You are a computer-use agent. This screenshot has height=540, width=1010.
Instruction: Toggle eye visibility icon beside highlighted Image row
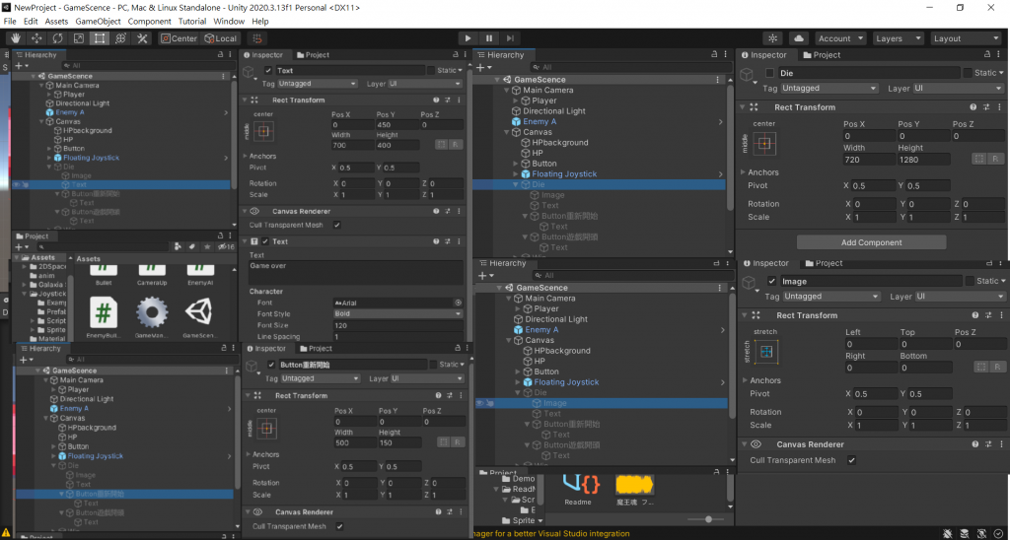coord(479,403)
